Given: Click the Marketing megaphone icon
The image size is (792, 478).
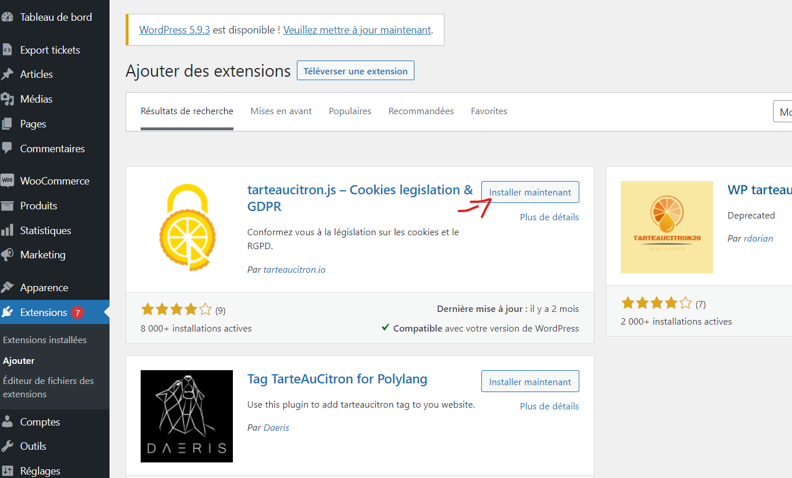Looking at the screenshot, I should coord(7,255).
